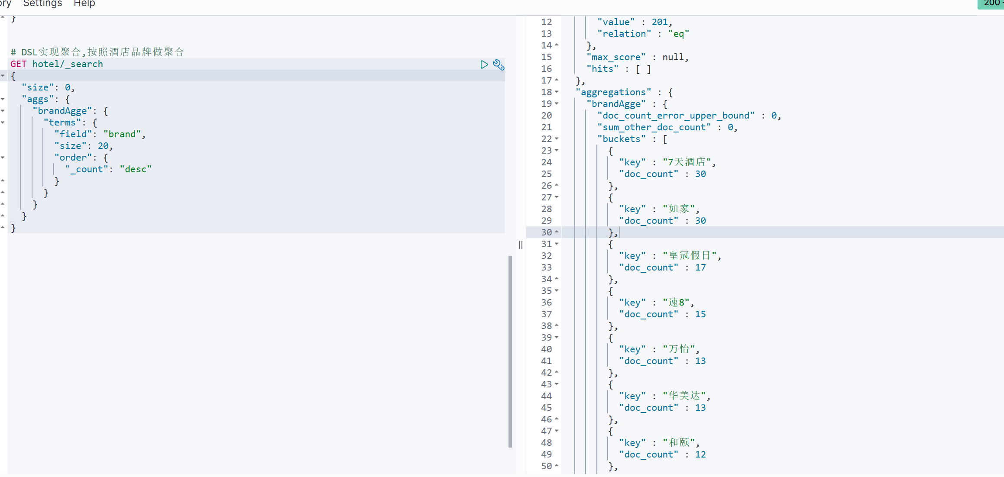Click "value" : 201 line
1004x477 pixels.
635,22
